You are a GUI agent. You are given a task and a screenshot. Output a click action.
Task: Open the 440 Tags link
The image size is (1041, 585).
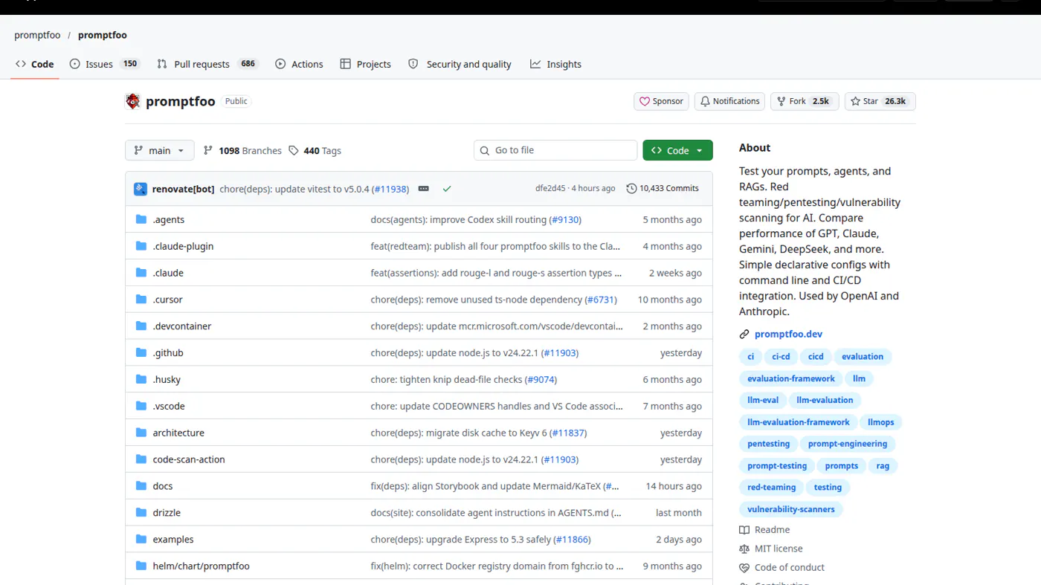click(x=315, y=151)
